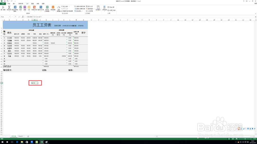Click Calculate Sheet

tap(112, 10)
